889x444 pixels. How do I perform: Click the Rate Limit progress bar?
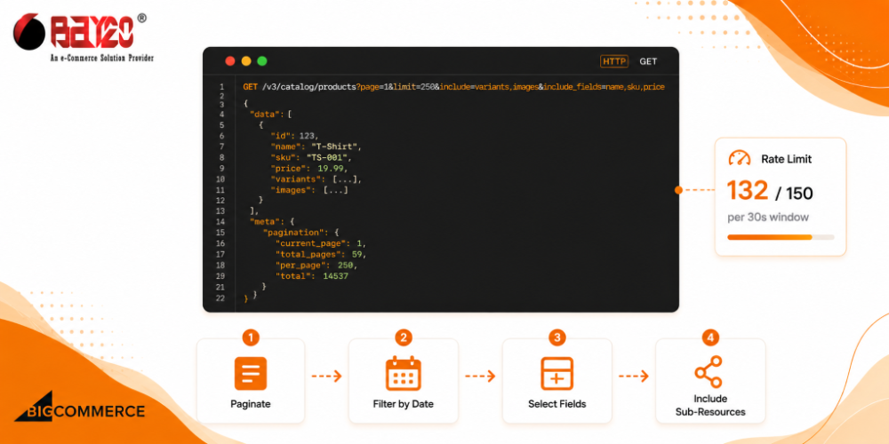(x=781, y=237)
